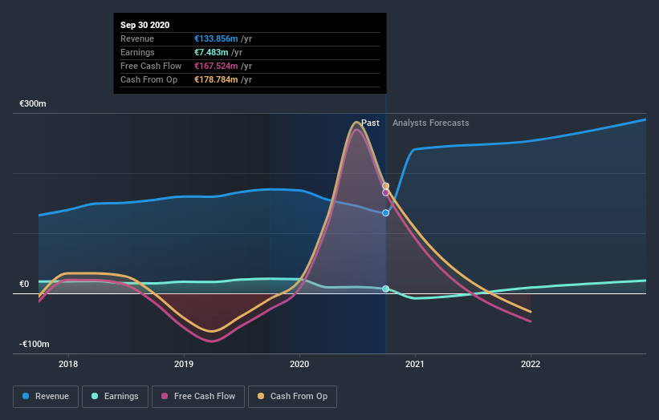
Task: Click the Analysts Forecasts label
Action: (431, 123)
